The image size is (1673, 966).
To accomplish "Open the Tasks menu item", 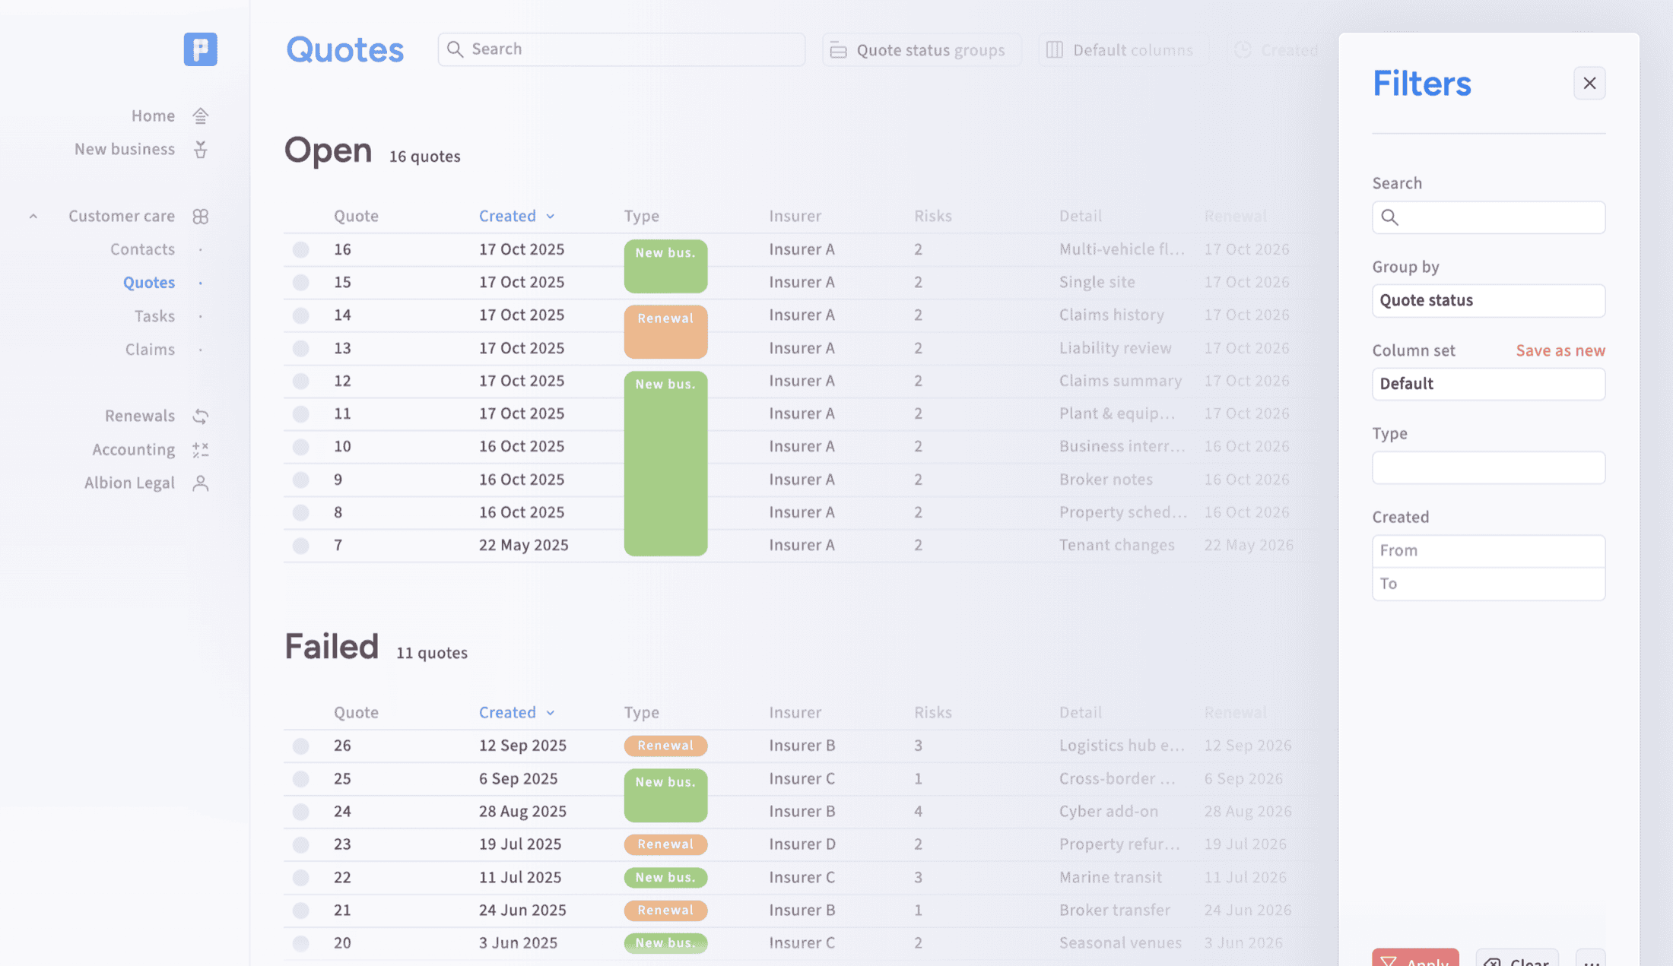I will 154,315.
